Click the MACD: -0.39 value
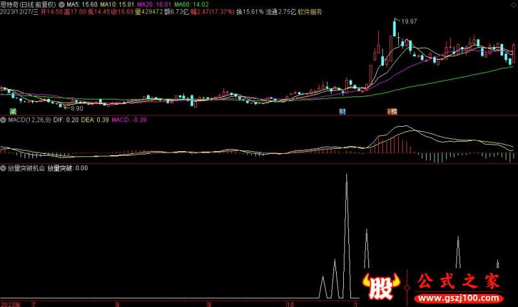This screenshot has height=307, width=518. click(x=129, y=120)
